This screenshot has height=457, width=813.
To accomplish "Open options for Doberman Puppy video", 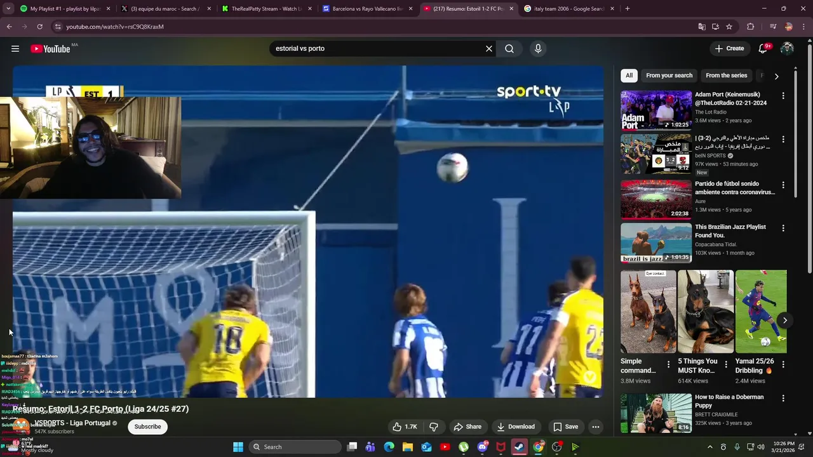I will [x=783, y=399].
